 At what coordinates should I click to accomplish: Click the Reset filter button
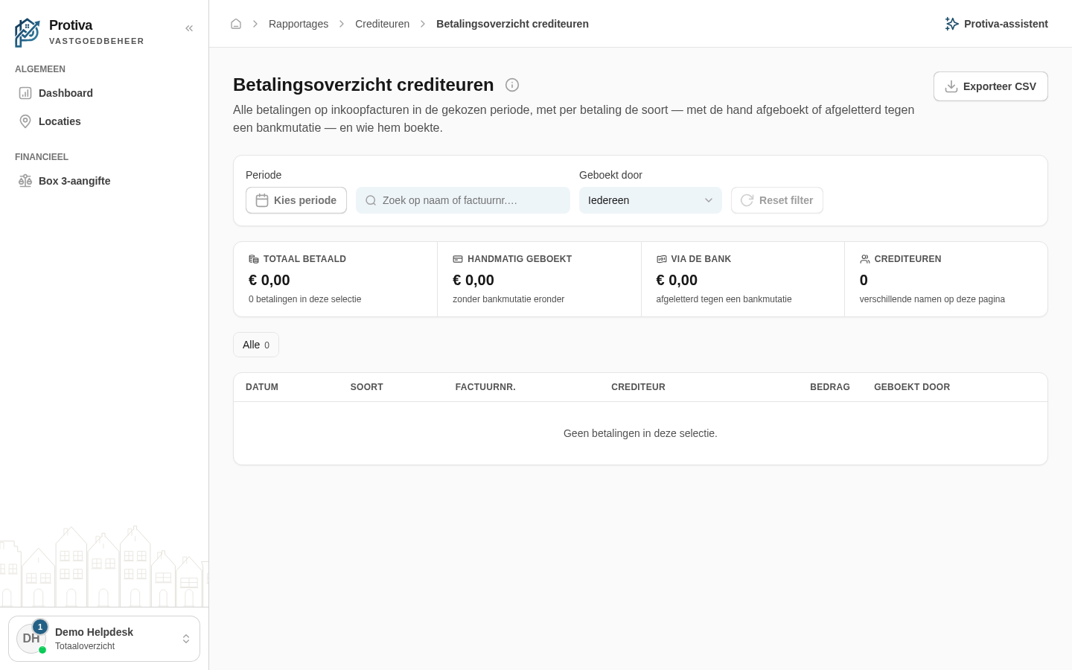777,200
